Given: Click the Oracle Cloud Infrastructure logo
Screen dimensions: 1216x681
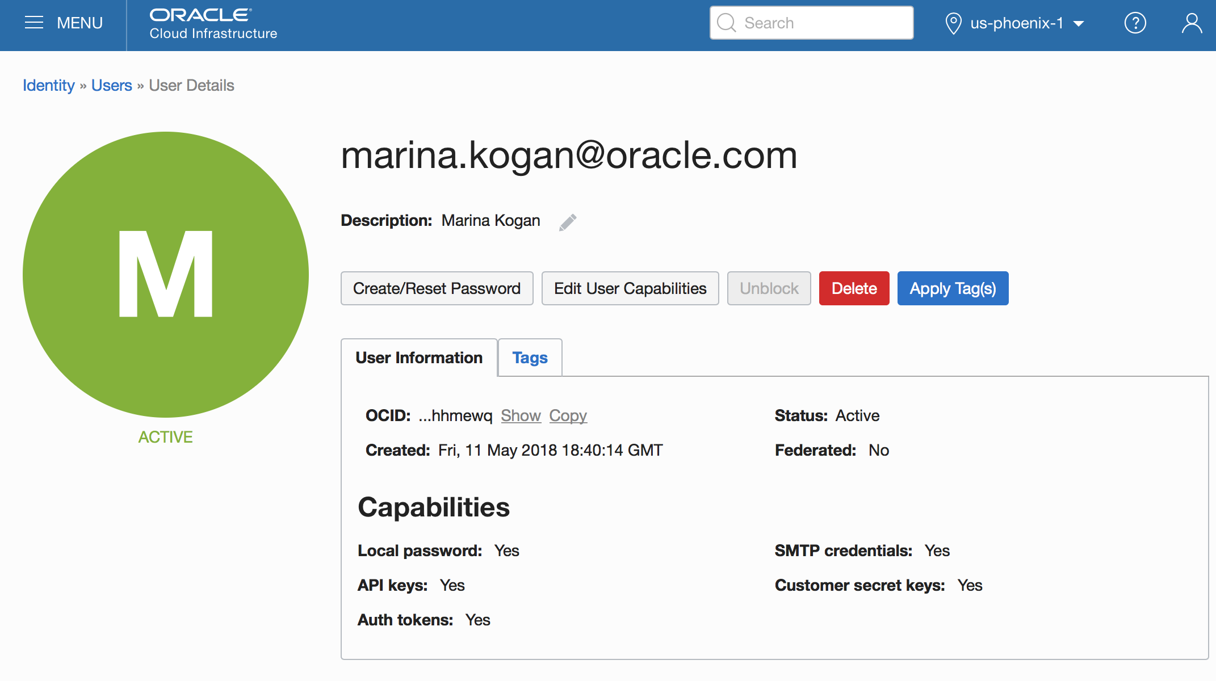Looking at the screenshot, I should 213,24.
